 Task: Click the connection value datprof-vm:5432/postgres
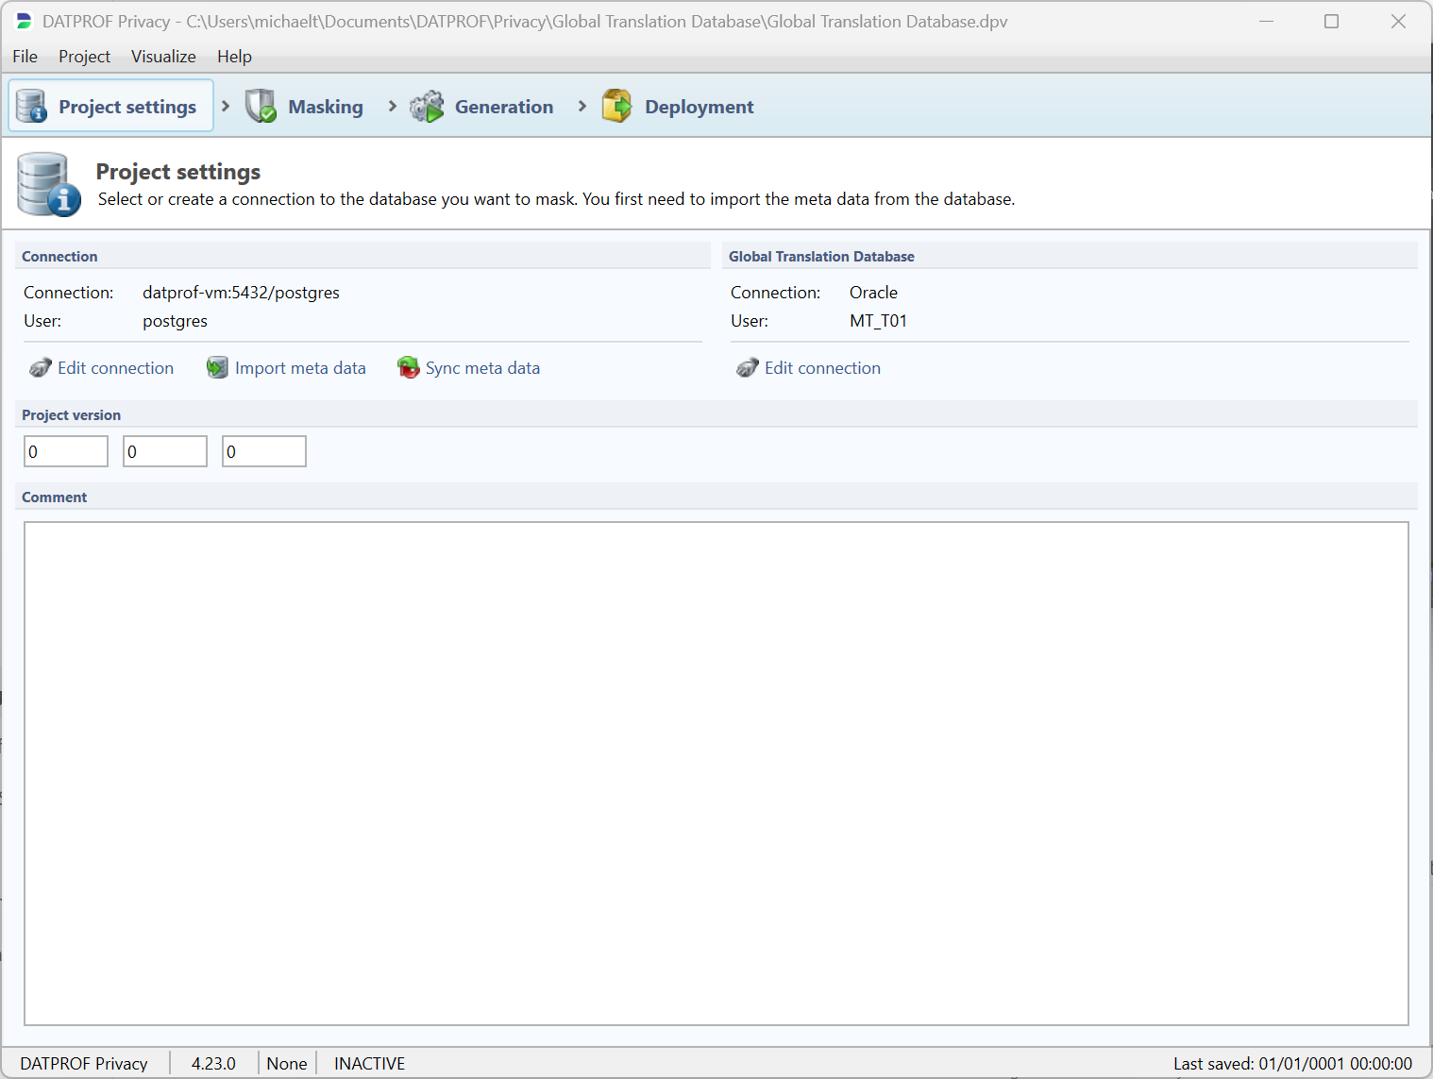click(x=241, y=293)
